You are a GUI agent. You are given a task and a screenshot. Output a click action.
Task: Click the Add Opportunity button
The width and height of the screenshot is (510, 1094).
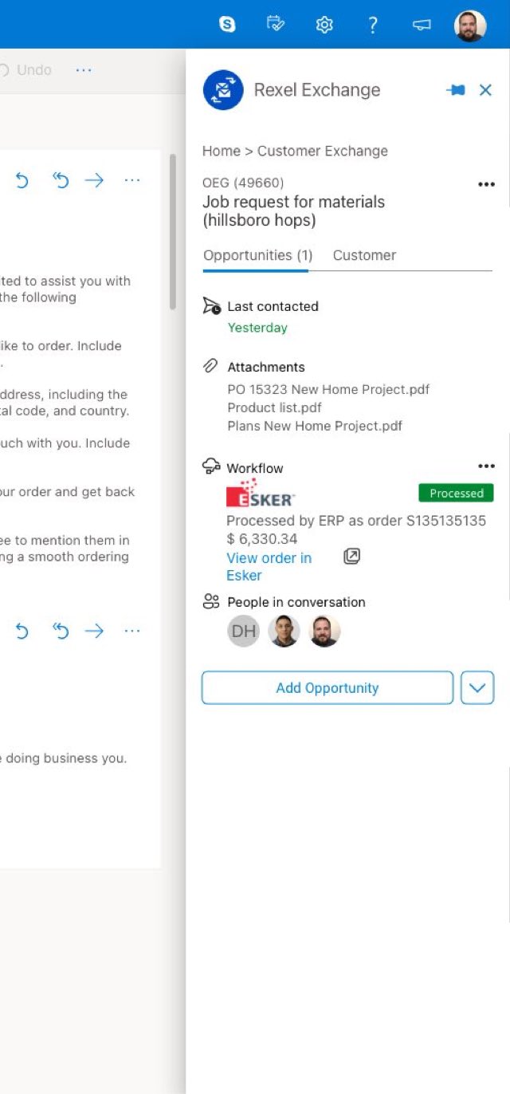[x=327, y=687]
